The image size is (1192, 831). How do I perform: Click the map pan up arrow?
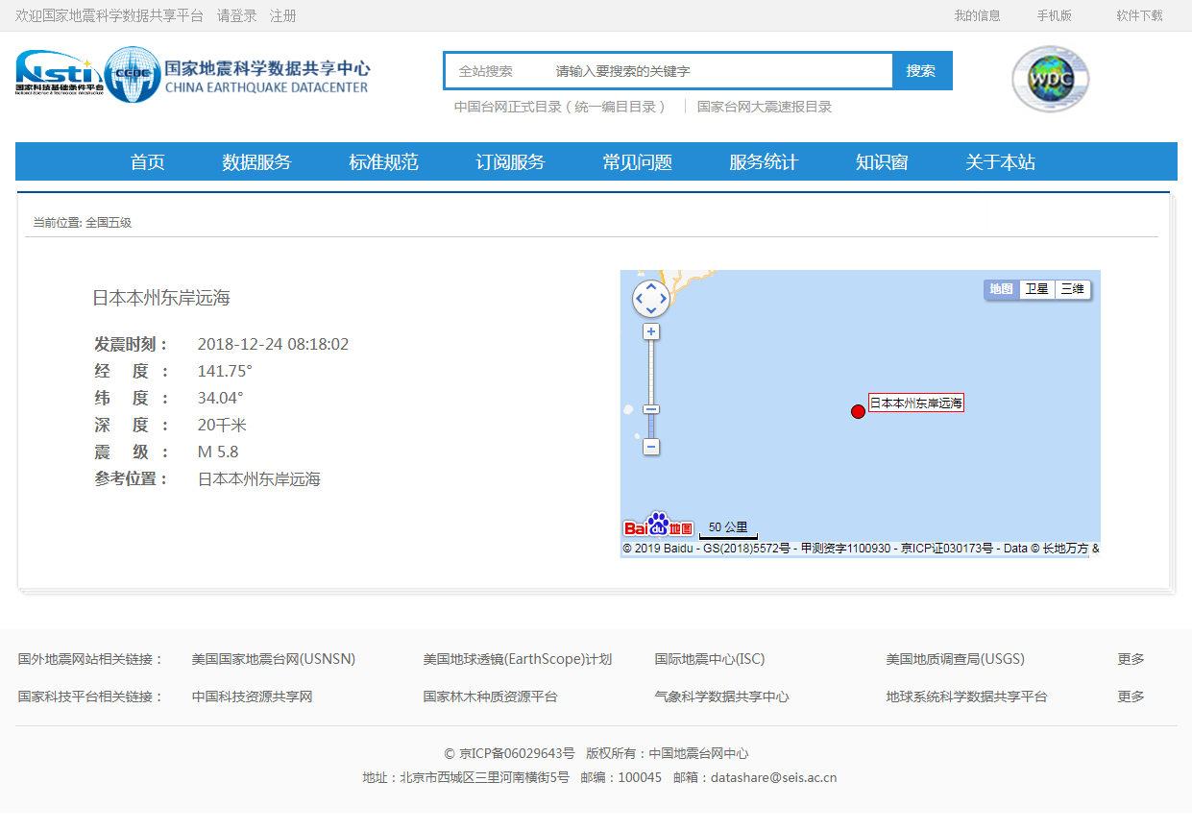pos(650,285)
